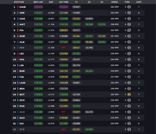156x134 pixels.
Task: Click the LAP TIME column header
Action: tap(64, 2)
